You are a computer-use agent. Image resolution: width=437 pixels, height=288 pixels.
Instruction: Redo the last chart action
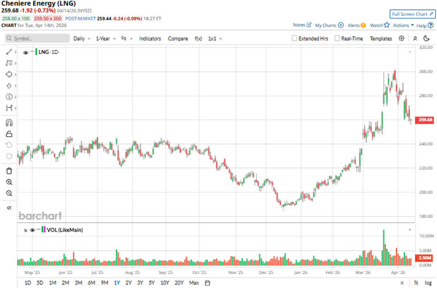pyautogui.click(x=9, y=156)
